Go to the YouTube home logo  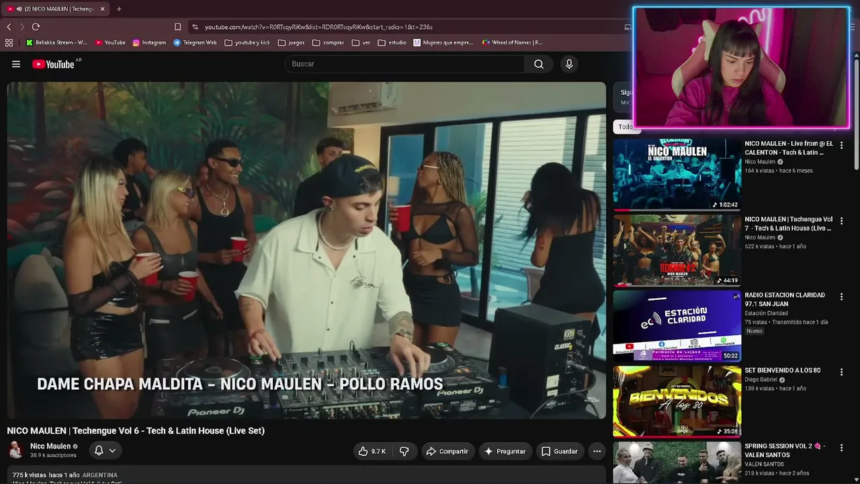pyautogui.click(x=53, y=64)
